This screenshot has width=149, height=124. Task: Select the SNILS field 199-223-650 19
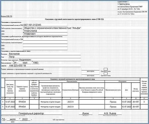pyautogui.click(x=45, y=65)
